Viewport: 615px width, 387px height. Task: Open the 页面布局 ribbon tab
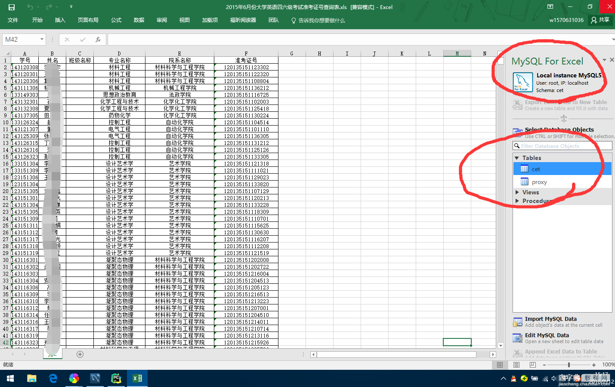[x=88, y=20]
